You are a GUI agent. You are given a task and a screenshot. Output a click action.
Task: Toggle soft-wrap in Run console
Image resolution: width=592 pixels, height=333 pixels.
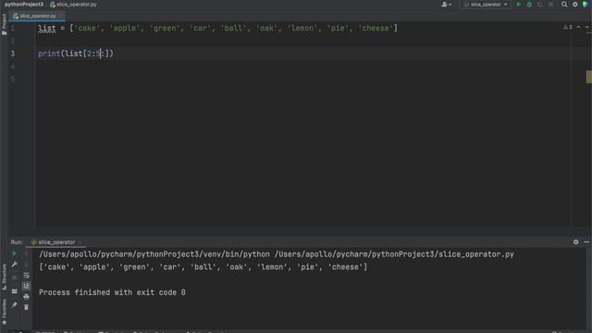tap(26, 276)
